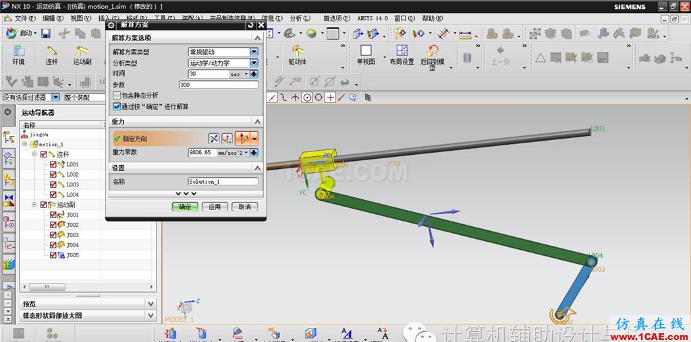Open the vector dialog icon beside 指定方向

pos(227,139)
